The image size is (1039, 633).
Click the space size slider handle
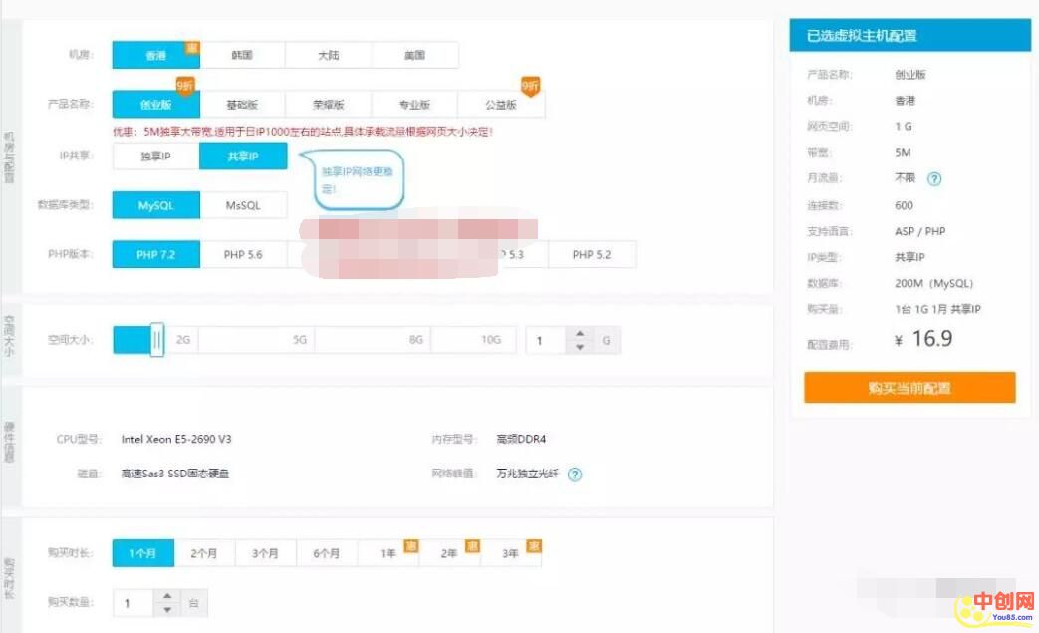[x=156, y=341]
